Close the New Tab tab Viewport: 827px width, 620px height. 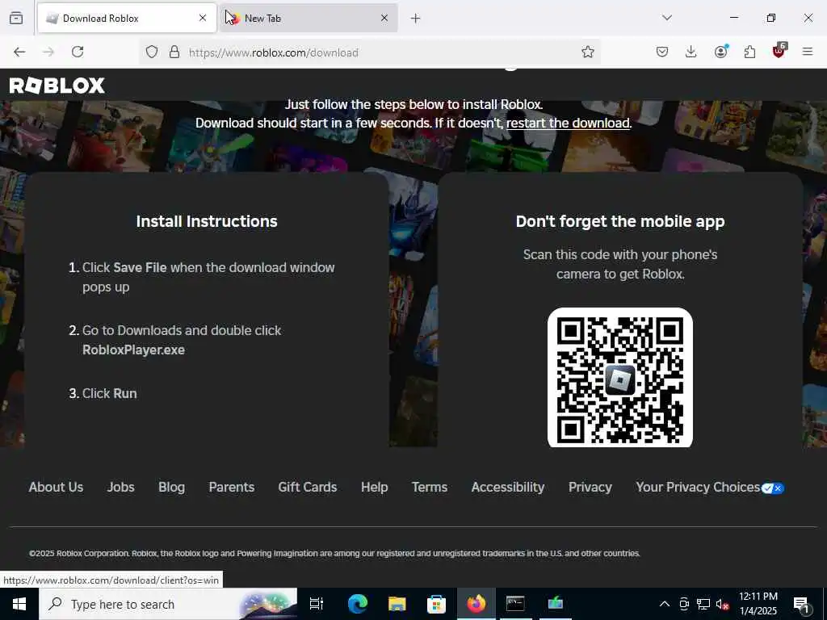tap(384, 18)
